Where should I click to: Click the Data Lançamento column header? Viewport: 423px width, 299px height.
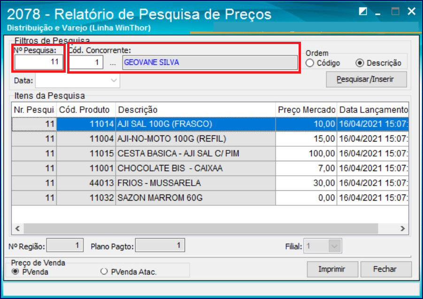(373, 110)
